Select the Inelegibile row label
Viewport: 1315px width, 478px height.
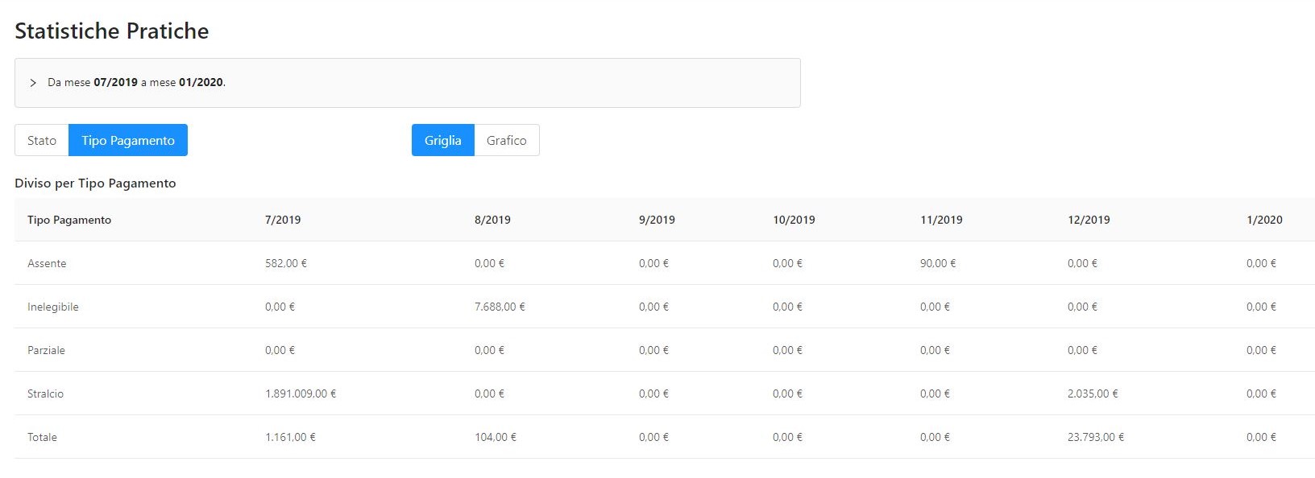(x=53, y=307)
